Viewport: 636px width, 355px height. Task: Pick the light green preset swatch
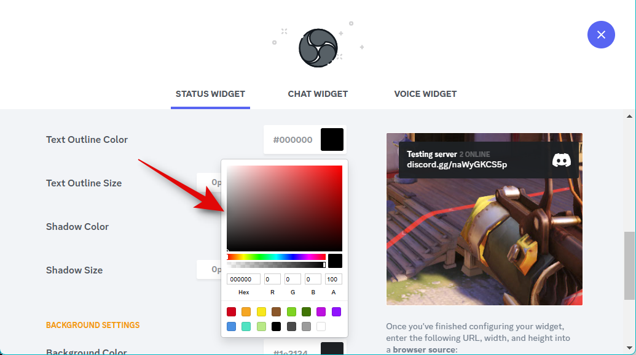click(x=291, y=311)
